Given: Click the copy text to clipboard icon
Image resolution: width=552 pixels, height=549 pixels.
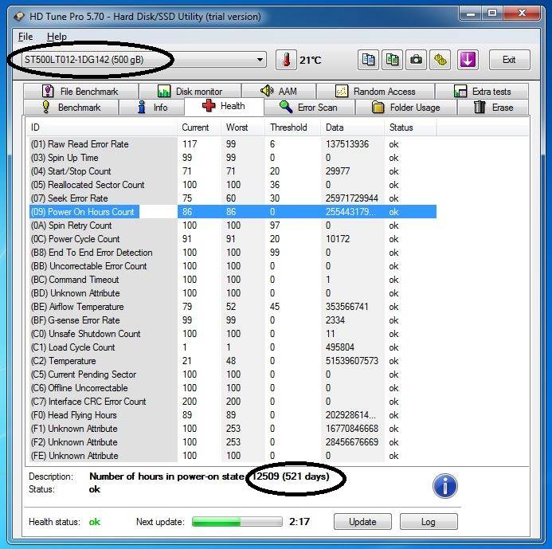Looking at the screenshot, I should pyautogui.click(x=368, y=60).
